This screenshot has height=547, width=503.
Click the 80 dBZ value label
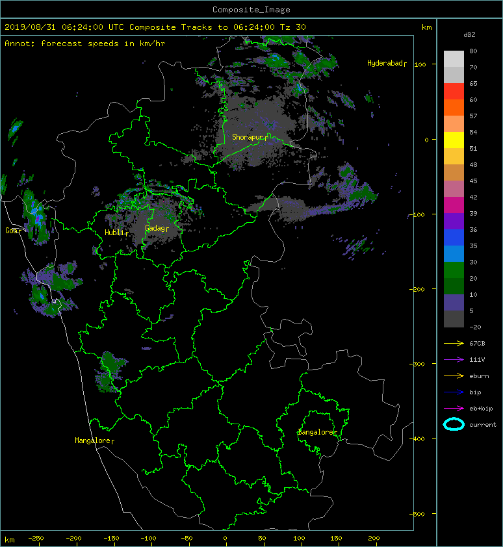click(x=473, y=51)
